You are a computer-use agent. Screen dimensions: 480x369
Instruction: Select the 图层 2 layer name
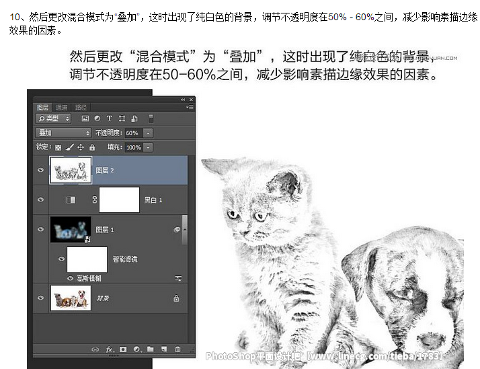[x=105, y=170]
